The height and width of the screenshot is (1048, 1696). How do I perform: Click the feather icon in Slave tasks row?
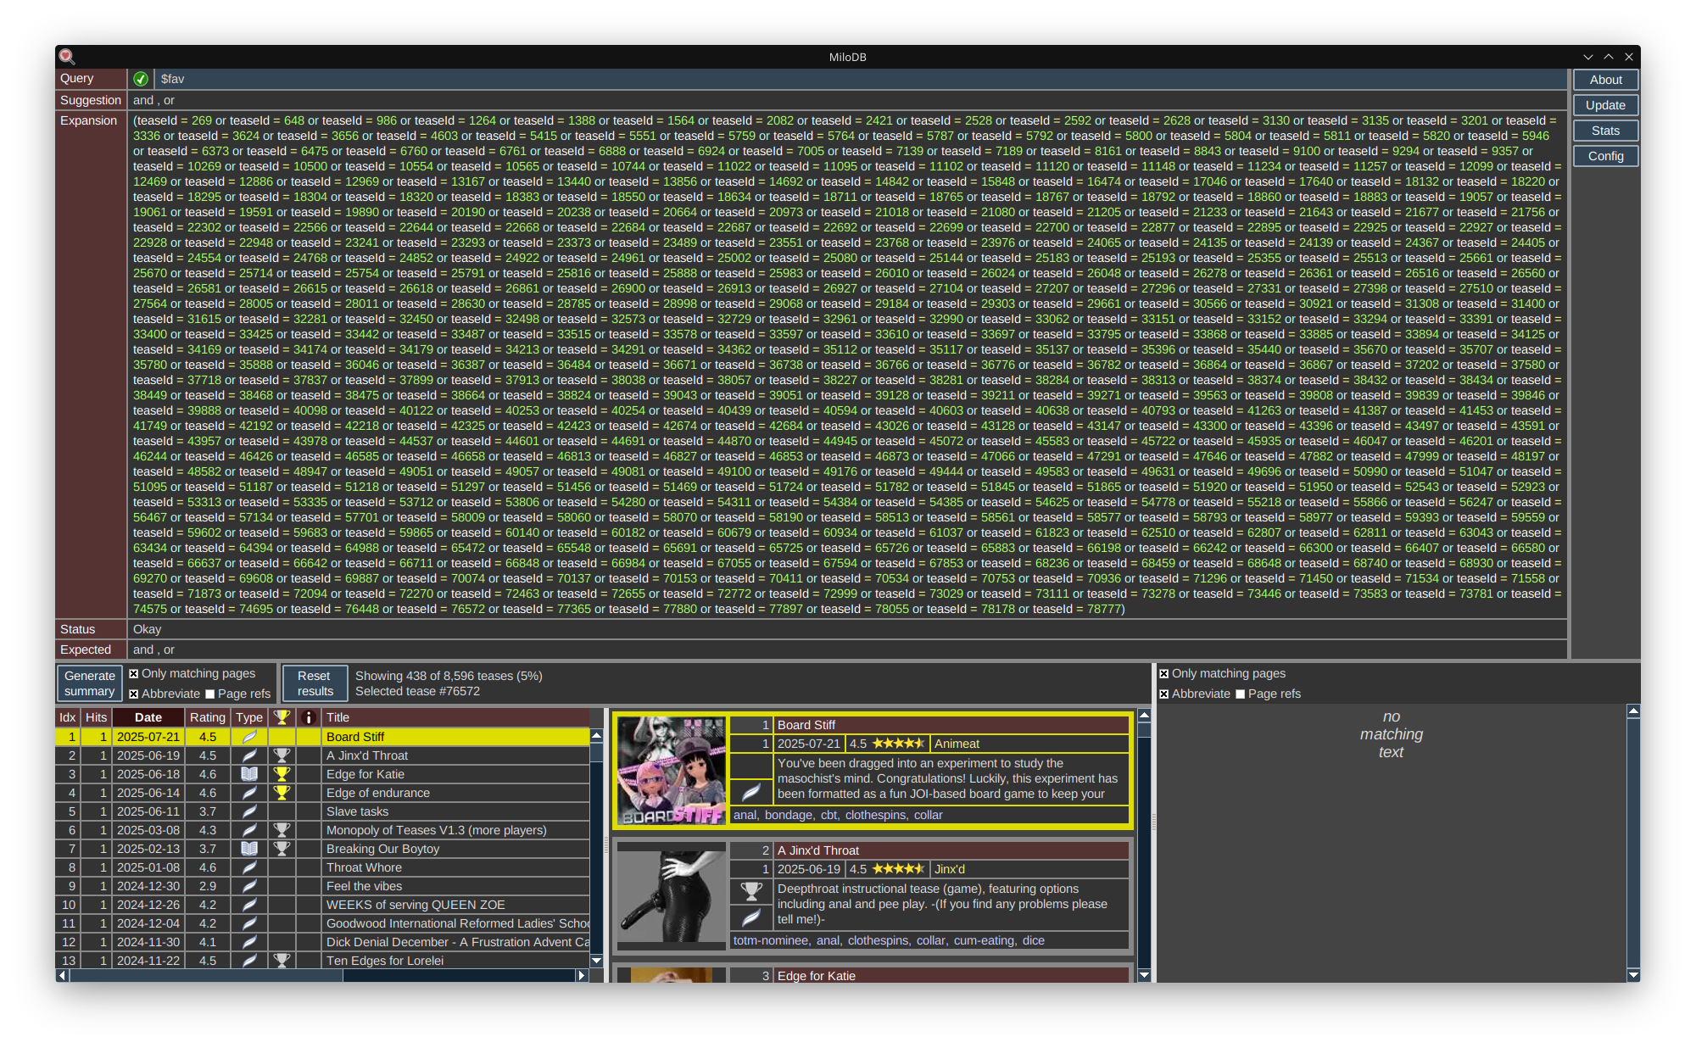coord(249,811)
